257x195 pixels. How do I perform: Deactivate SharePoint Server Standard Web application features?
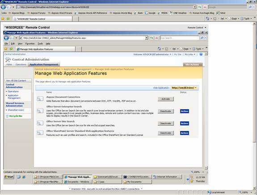[x=165, y=133]
